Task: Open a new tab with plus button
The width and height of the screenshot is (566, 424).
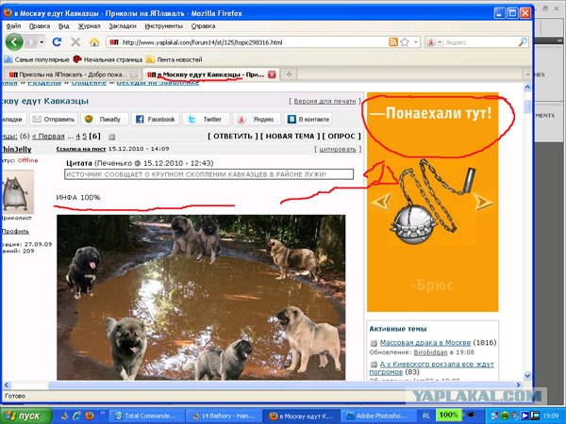Action: [x=289, y=74]
